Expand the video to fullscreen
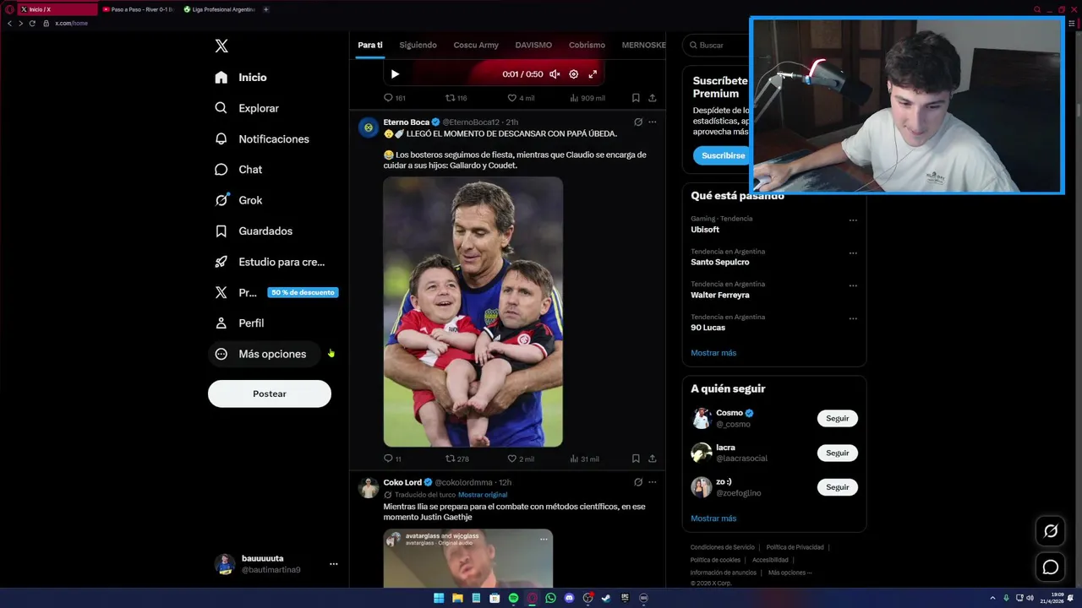Image resolution: width=1082 pixels, height=608 pixels. coord(593,74)
